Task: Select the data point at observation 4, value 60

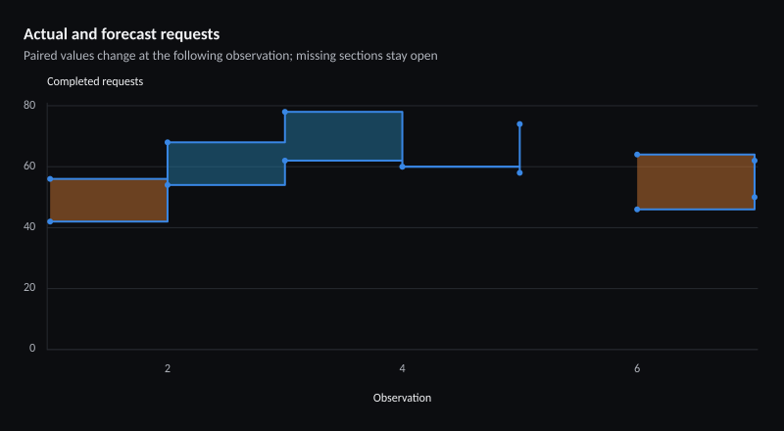Action: [x=402, y=167]
